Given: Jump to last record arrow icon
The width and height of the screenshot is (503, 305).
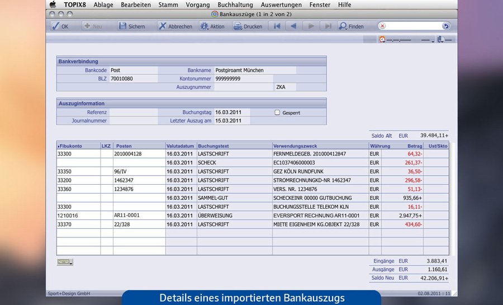Looking at the screenshot, I should [x=328, y=26].
